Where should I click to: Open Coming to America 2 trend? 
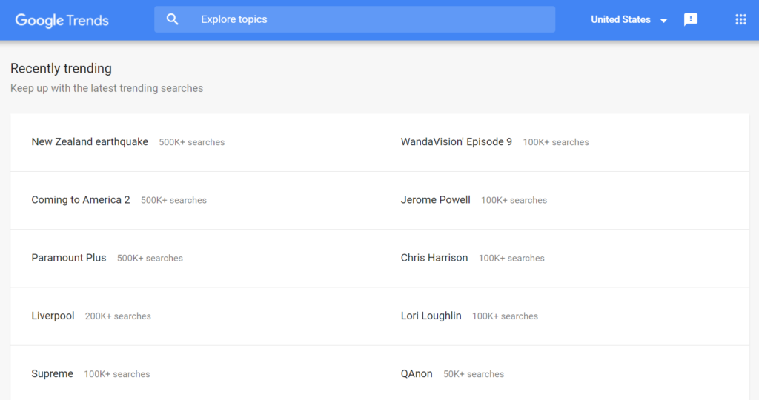point(81,200)
